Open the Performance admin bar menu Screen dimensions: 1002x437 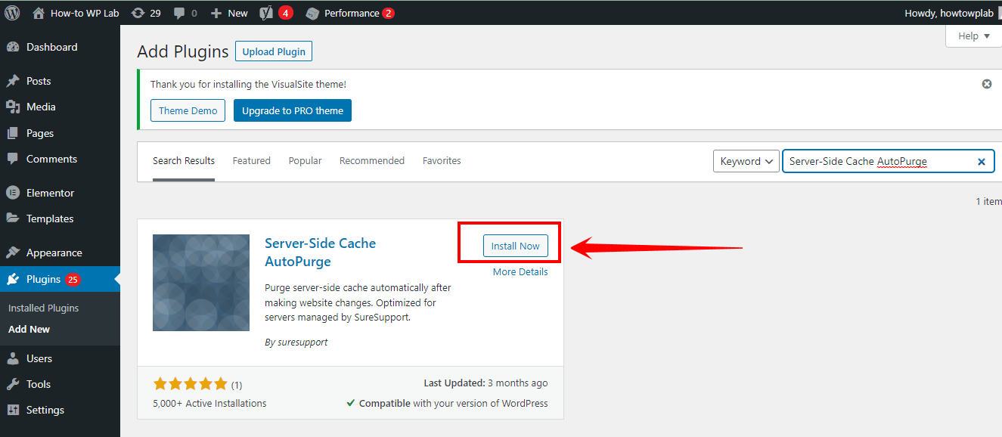(350, 13)
